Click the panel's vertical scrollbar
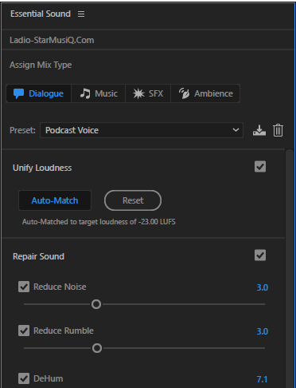Screen dimensions: 296x388 290,268
